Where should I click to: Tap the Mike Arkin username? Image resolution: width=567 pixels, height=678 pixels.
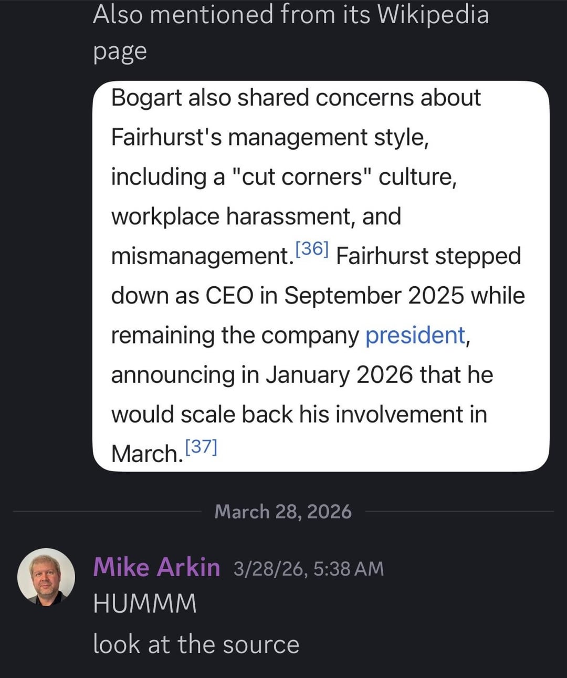tap(156, 568)
